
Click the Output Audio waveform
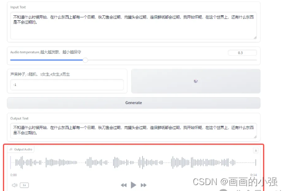(133, 162)
